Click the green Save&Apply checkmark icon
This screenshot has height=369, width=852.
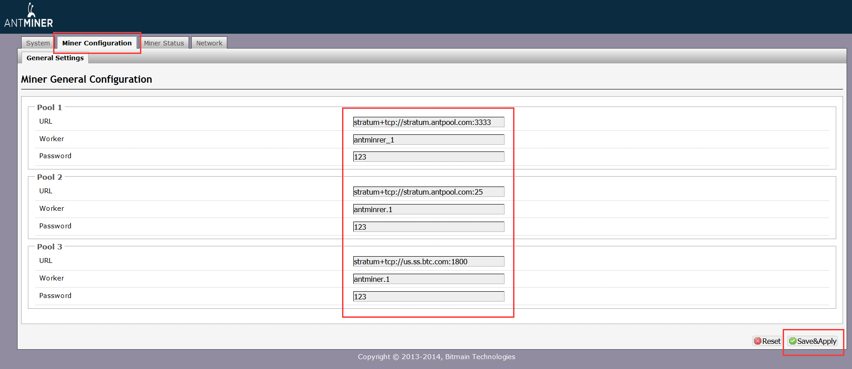[x=793, y=341]
